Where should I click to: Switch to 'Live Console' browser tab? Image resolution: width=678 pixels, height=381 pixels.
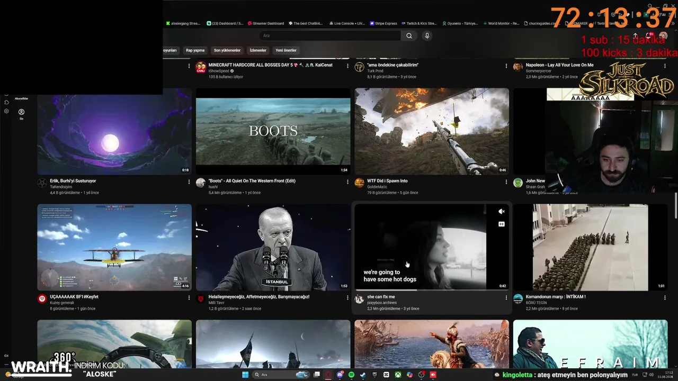pyautogui.click(x=347, y=23)
